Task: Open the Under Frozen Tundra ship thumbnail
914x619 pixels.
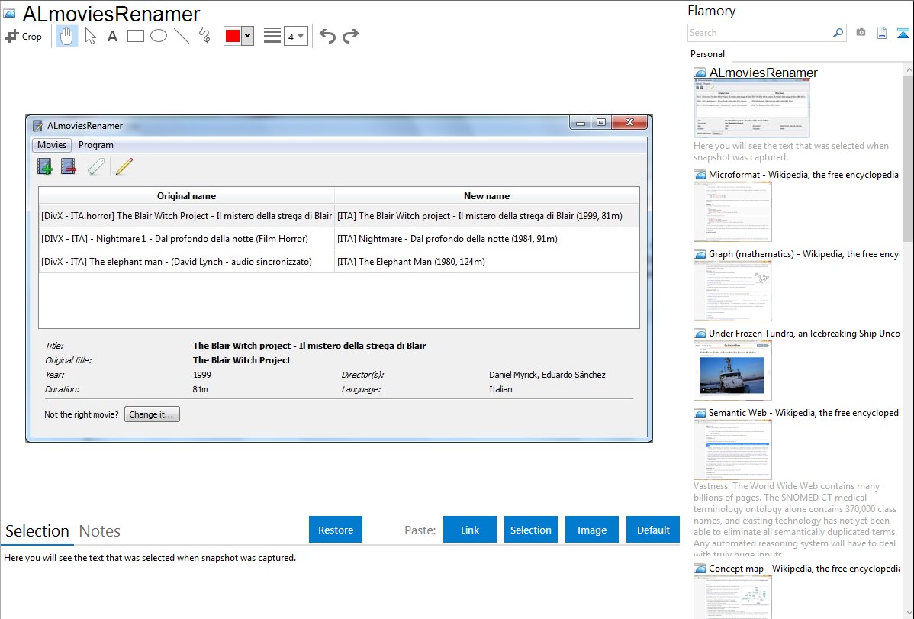Action: click(732, 370)
